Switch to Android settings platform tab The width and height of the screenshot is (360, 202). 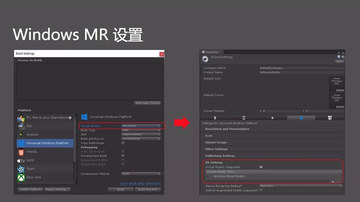(272, 118)
